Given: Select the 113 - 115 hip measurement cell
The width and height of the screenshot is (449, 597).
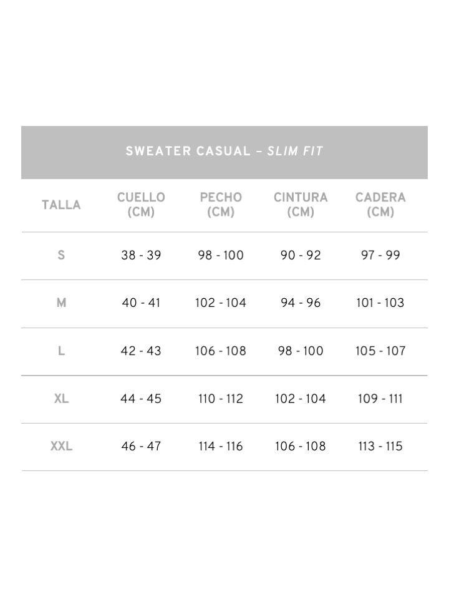Looking at the screenshot, I should [x=380, y=447].
